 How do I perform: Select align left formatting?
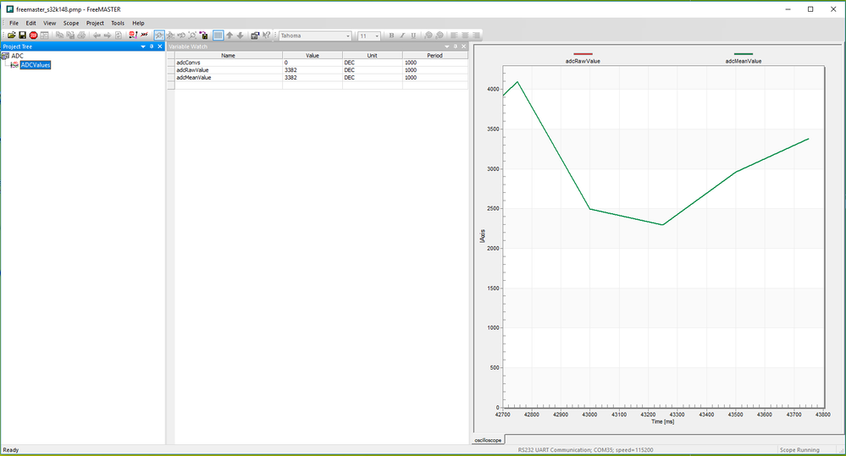click(454, 36)
